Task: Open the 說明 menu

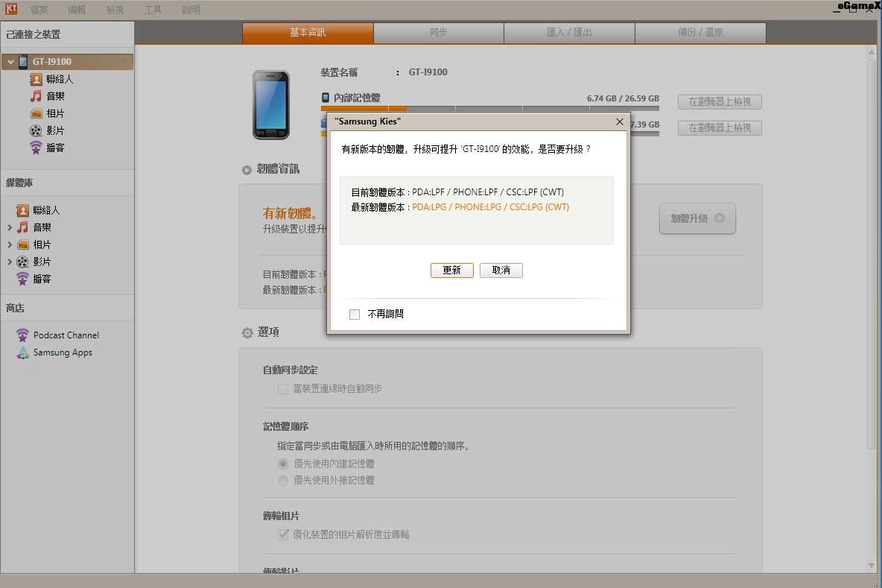Action: coord(191,10)
